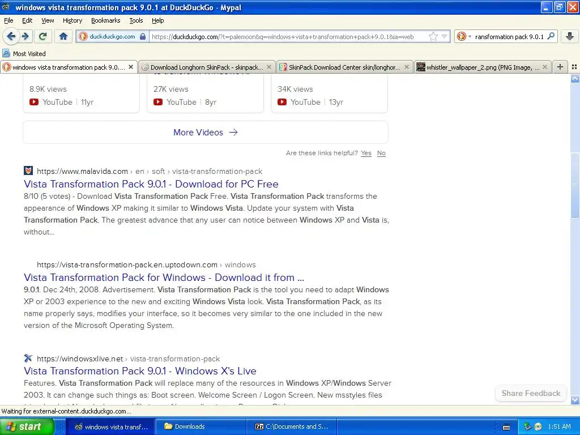Click the on-screen keyboard icon in taskbar
The width and height of the screenshot is (580, 435).
pyautogui.click(x=506, y=427)
